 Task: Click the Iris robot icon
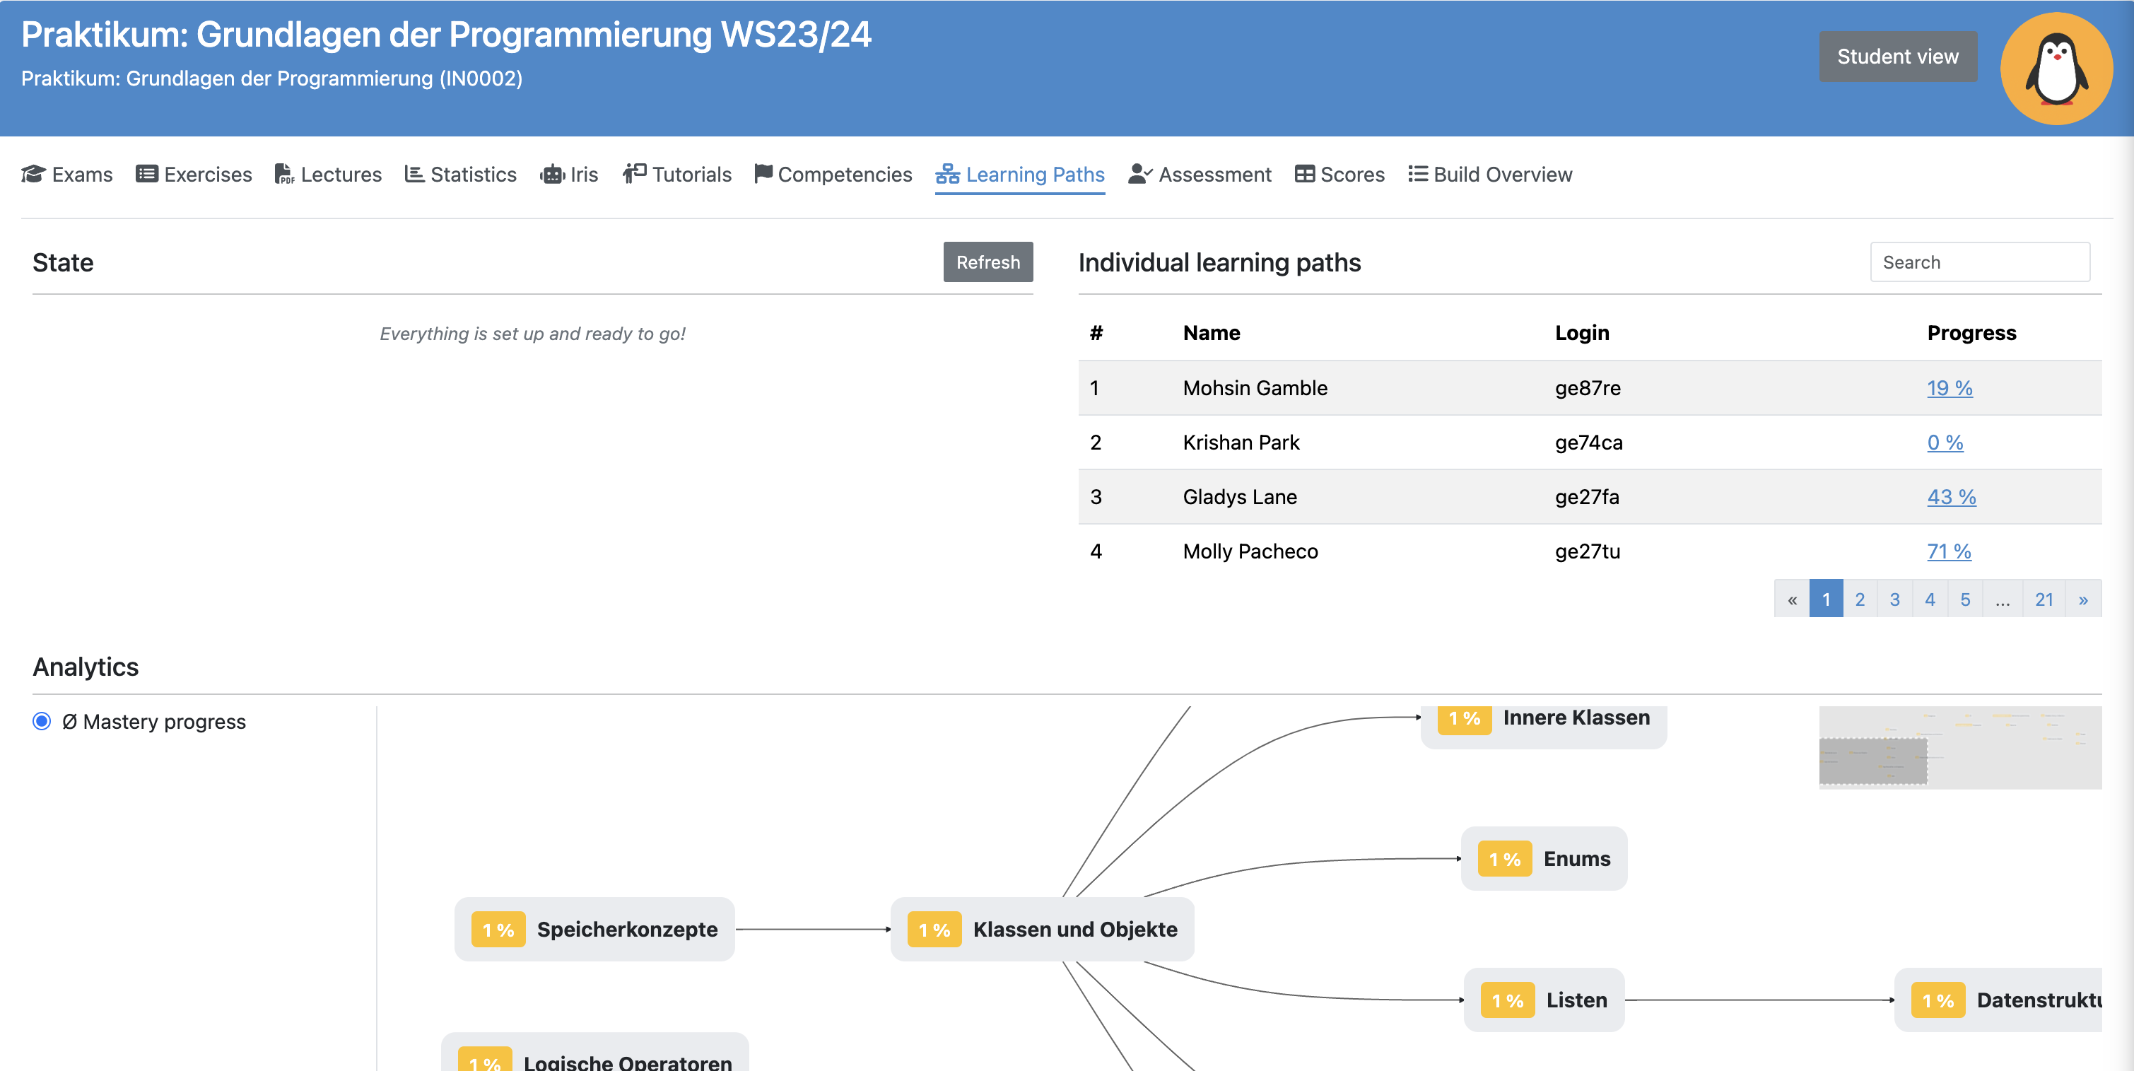pyautogui.click(x=552, y=174)
